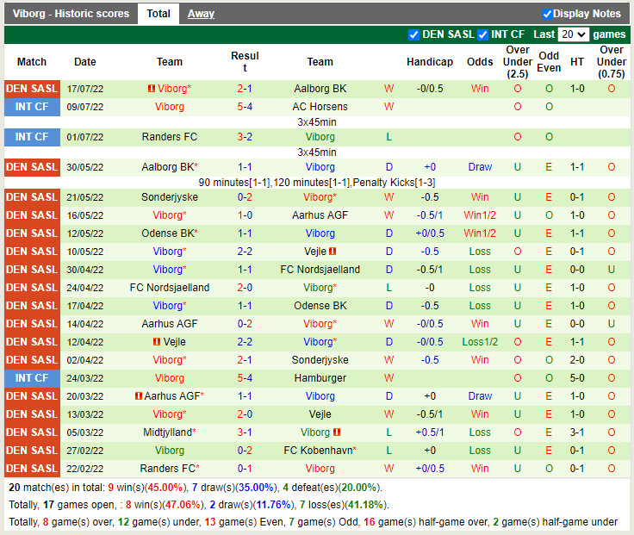Viewport: 634px width, 535px height.
Task: Click the Odds column header
Action: click(480, 62)
